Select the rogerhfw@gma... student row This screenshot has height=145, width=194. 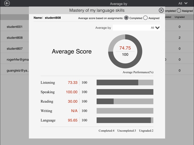click(18, 60)
